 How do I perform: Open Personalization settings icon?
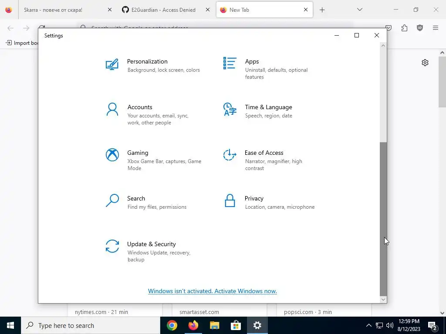[x=112, y=64]
